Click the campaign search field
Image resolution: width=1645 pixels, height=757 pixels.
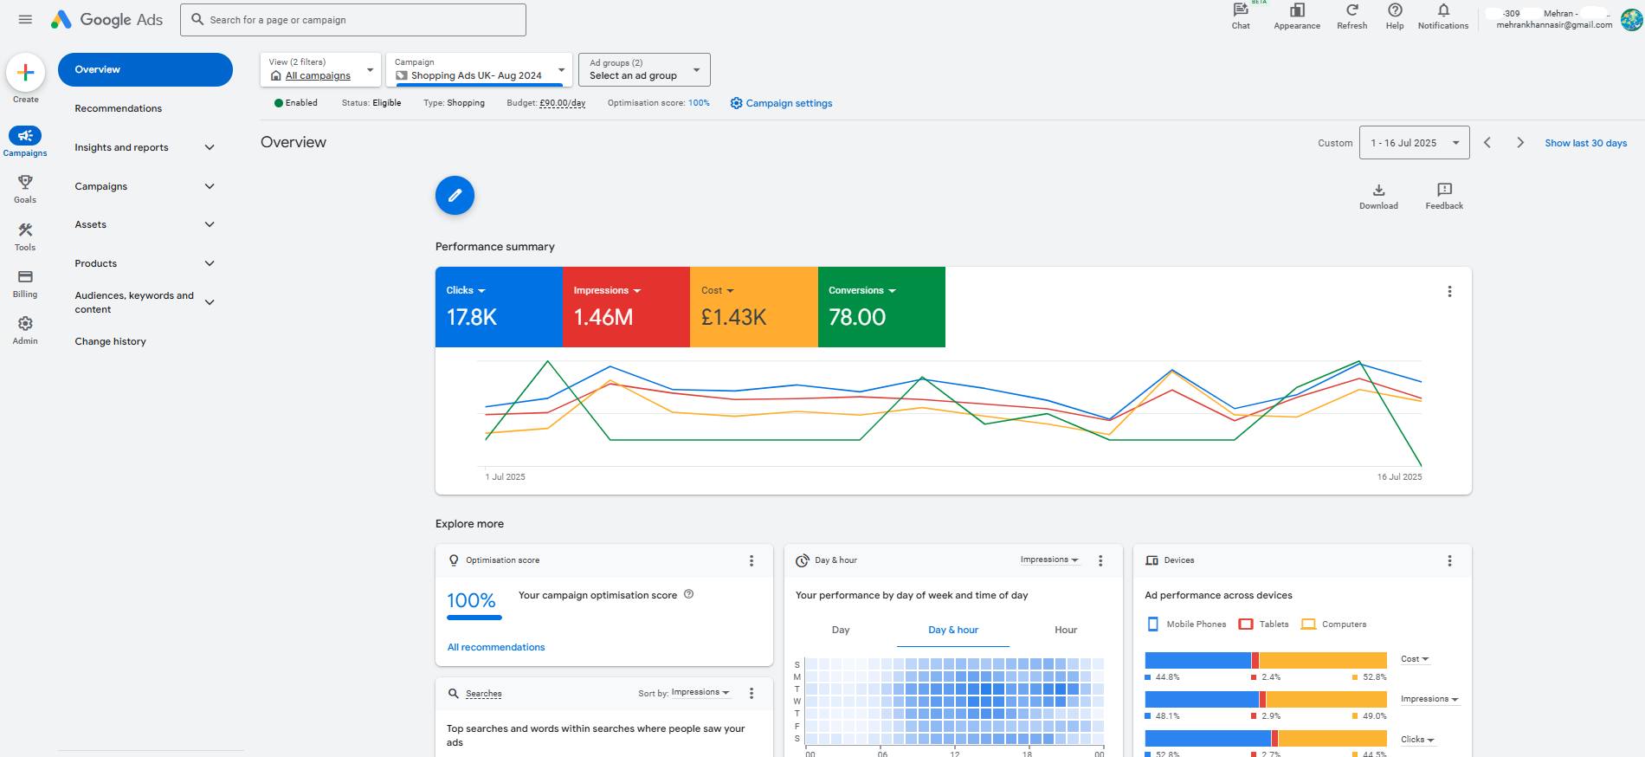353,20
